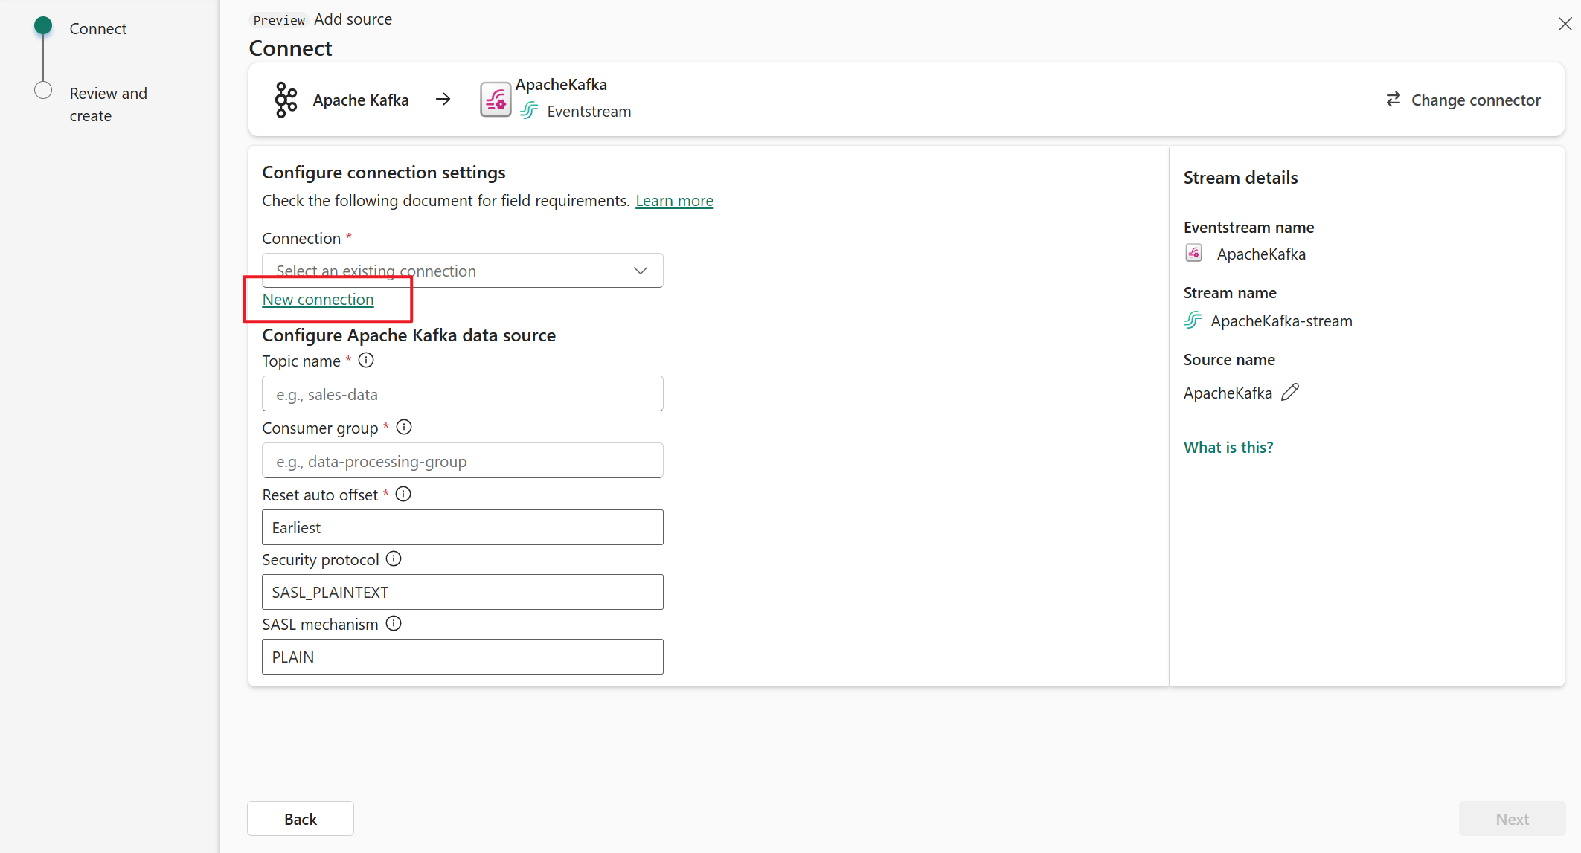
Task: Click the ApacheKafka Eventstream name icon
Action: [x=1194, y=253]
